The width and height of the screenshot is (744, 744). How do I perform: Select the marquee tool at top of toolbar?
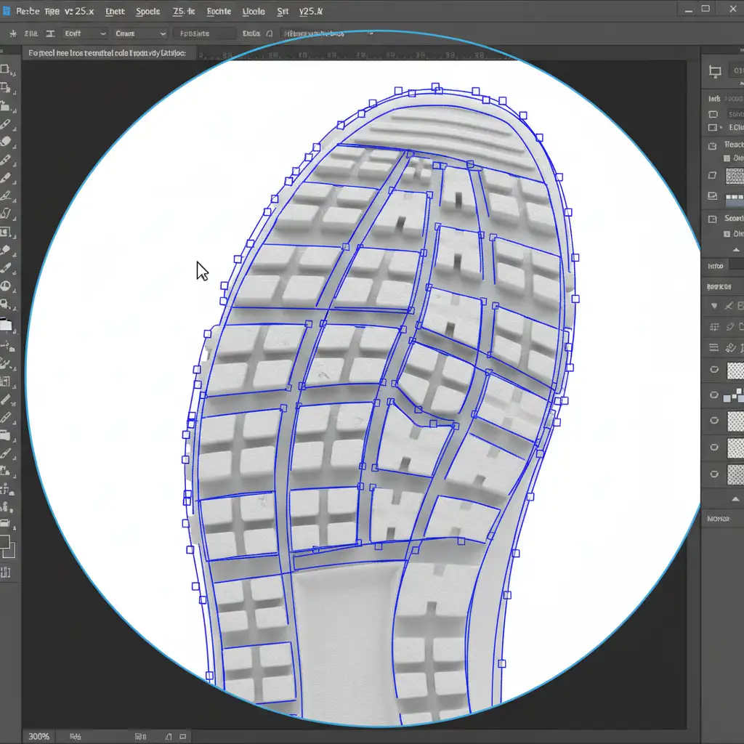pos(5,70)
